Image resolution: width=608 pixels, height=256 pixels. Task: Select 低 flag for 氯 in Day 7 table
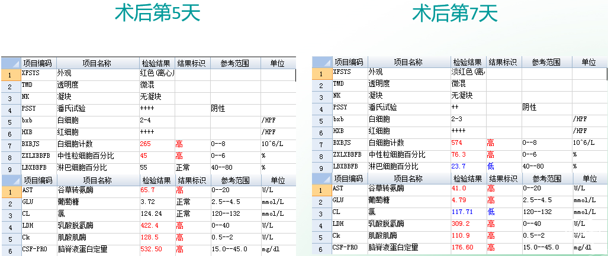(x=490, y=212)
